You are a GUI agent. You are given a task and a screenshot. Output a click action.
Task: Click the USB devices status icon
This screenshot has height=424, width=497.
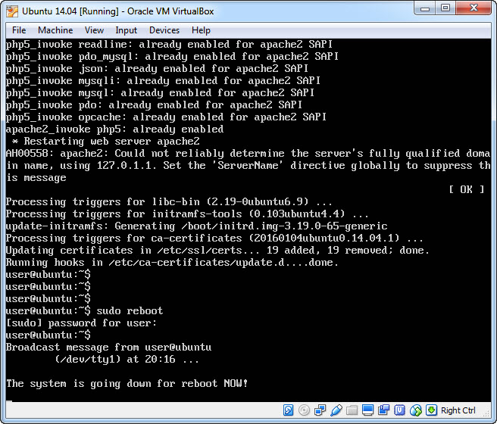tap(336, 410)
